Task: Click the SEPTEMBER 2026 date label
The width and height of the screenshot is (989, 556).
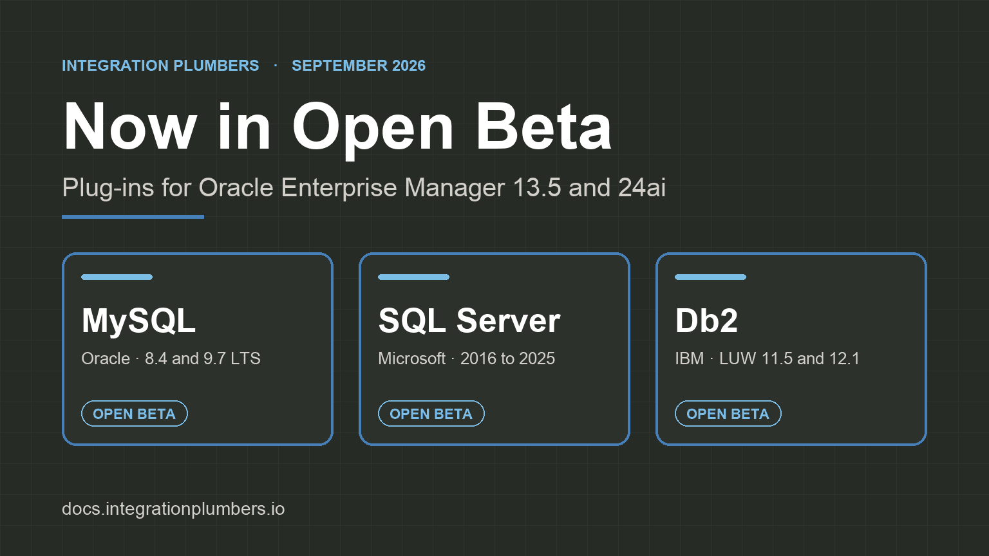Action: pos(359,66)
